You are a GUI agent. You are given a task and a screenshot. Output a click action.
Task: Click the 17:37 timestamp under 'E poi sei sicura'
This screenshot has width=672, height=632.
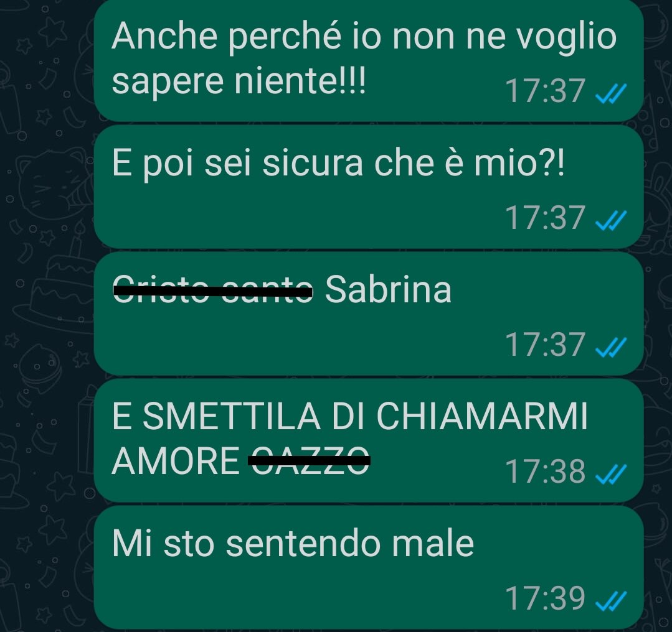tap(545, 218)
